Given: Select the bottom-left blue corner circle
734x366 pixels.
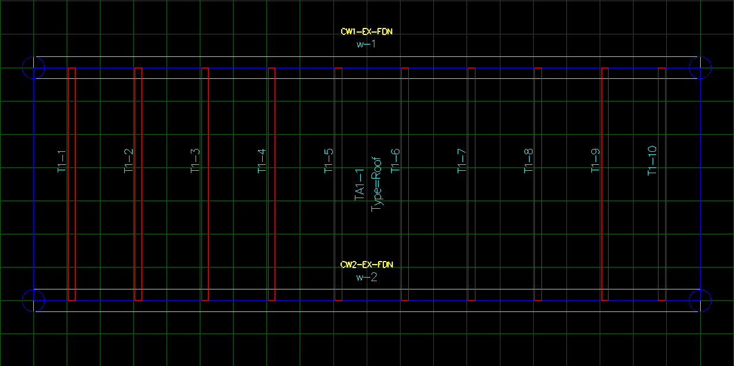Looking at the screenshot, I should [x=33, y=300].
